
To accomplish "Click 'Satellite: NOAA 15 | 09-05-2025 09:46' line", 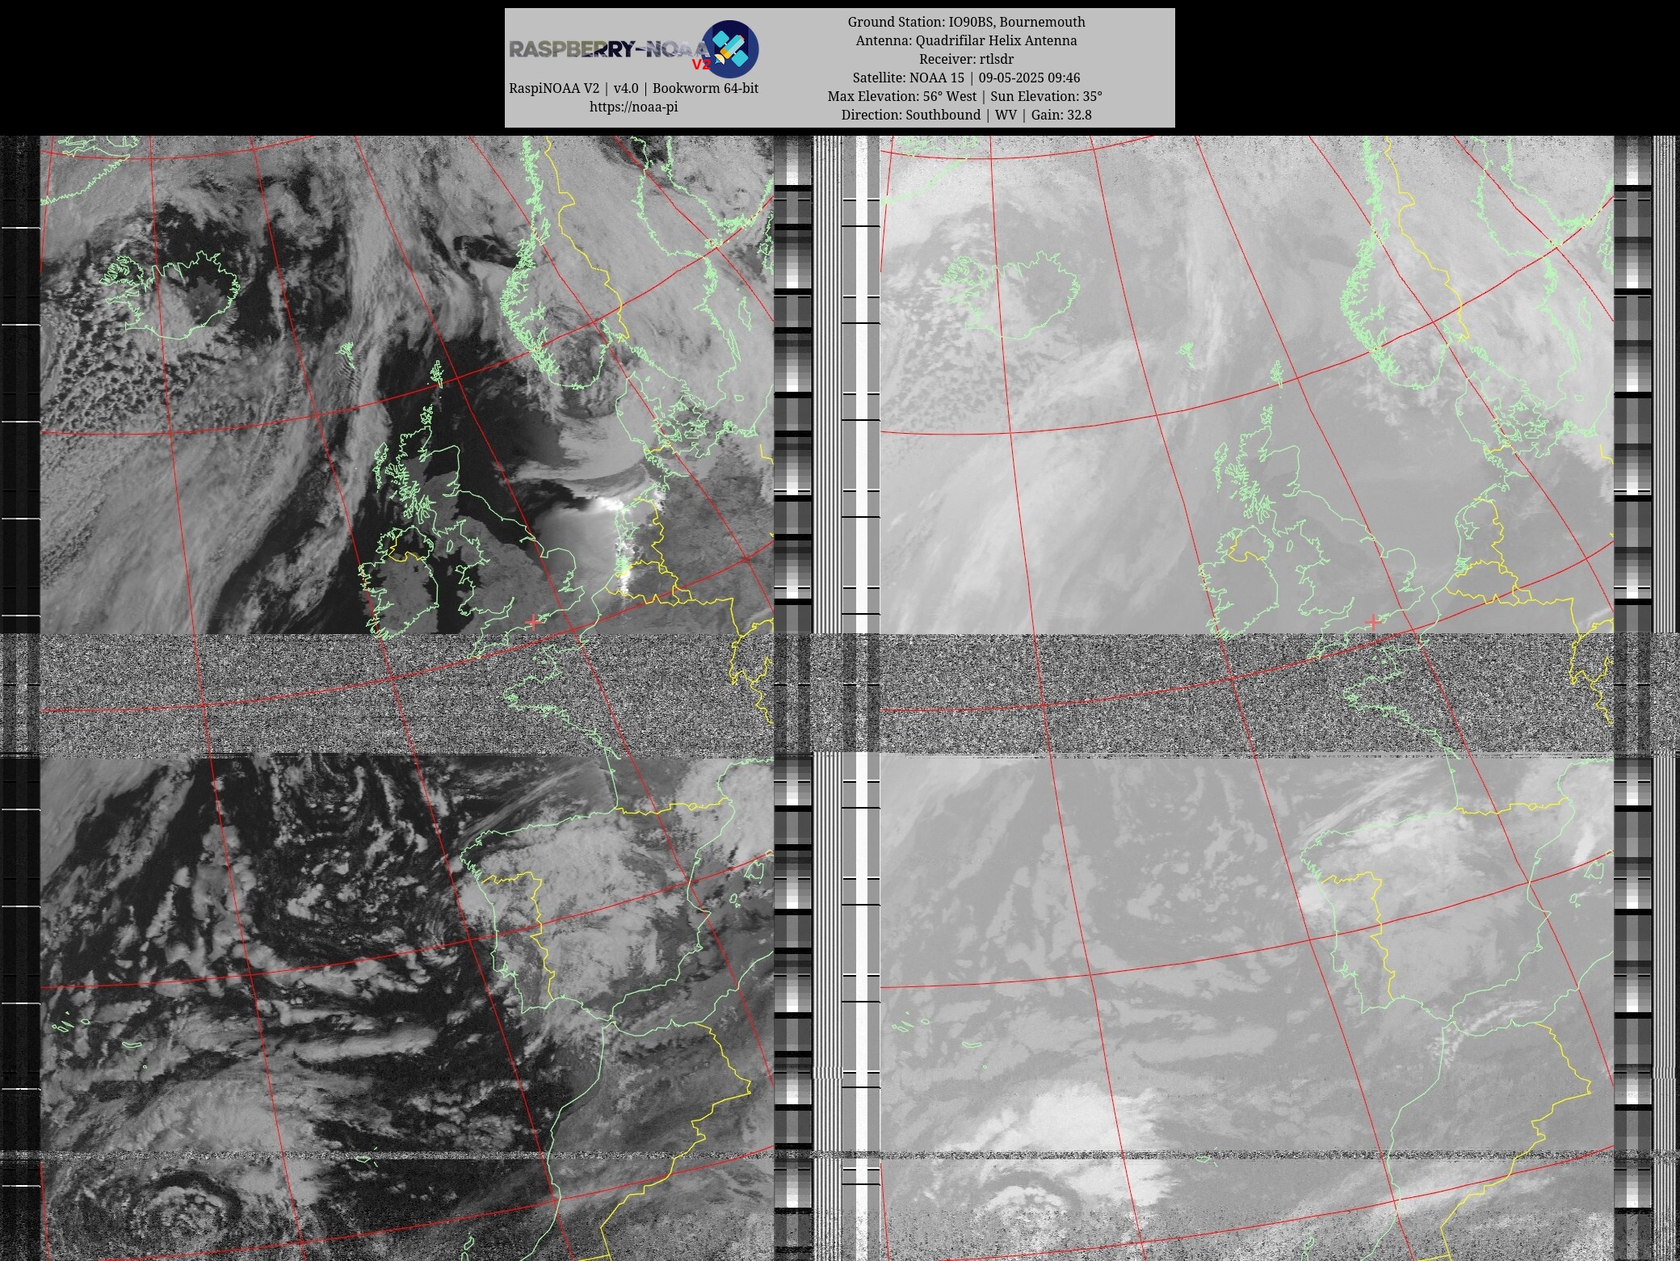I will [x=966, y=78].
